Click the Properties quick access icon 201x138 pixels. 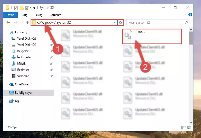[x=16, y=8]
